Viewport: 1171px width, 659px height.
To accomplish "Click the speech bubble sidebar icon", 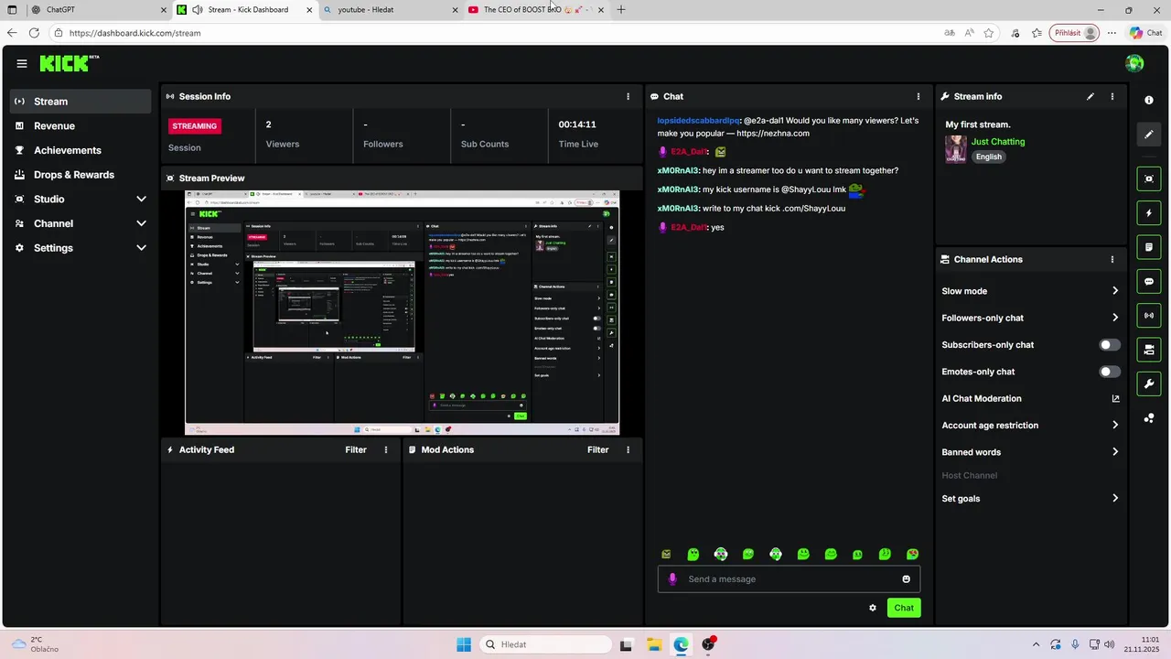I will click(x=1149, y=282).
